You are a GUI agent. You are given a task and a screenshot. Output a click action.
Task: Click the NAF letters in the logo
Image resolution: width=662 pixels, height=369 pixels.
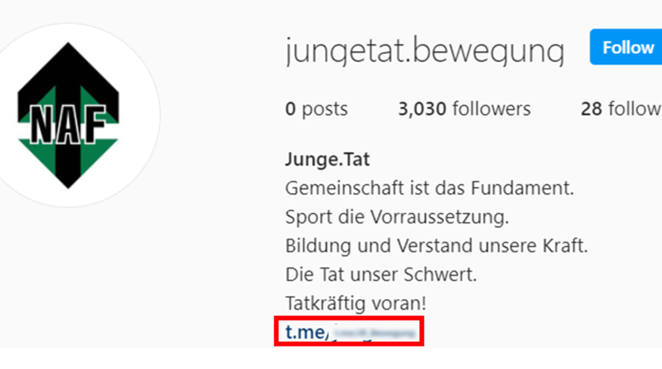[68, 124]
